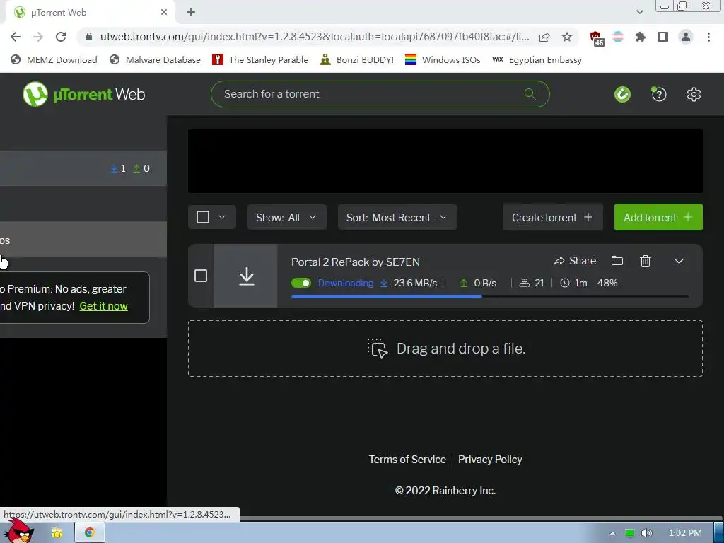Click the µTorrent Web logo
The height and width of the screenshot is (543, 724).
pyautogui.click(x=84, y=94)
